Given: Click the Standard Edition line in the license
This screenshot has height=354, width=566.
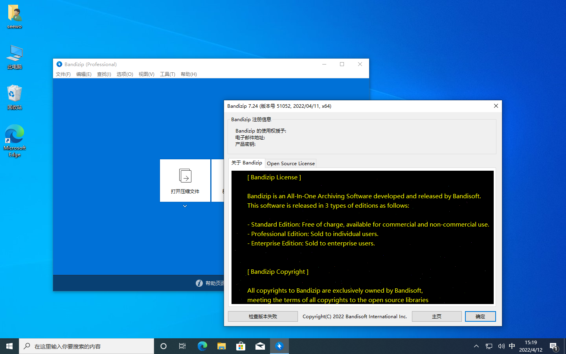Looking at the screenshot, I should tap(368, 225).
